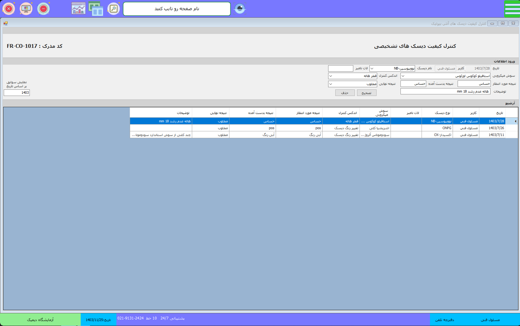Click the تصحیح (edit) button
Viewport: 520px width, 326px height.
point(367,93)
